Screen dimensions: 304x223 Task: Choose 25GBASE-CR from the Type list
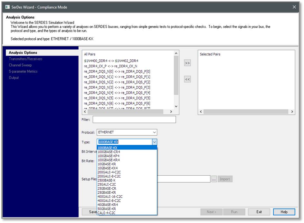[127, 189]
